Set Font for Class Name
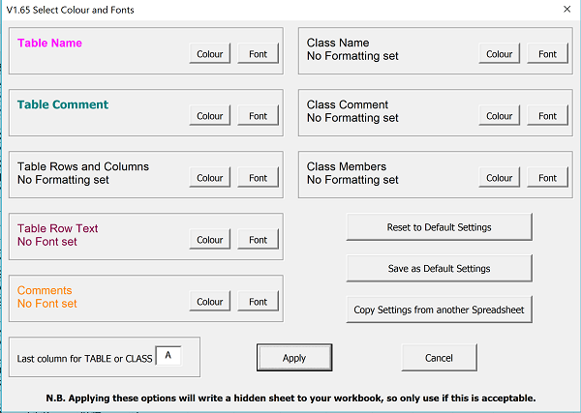Image resolution: width=581 pixels, height=413 pixels. (547, 54)
